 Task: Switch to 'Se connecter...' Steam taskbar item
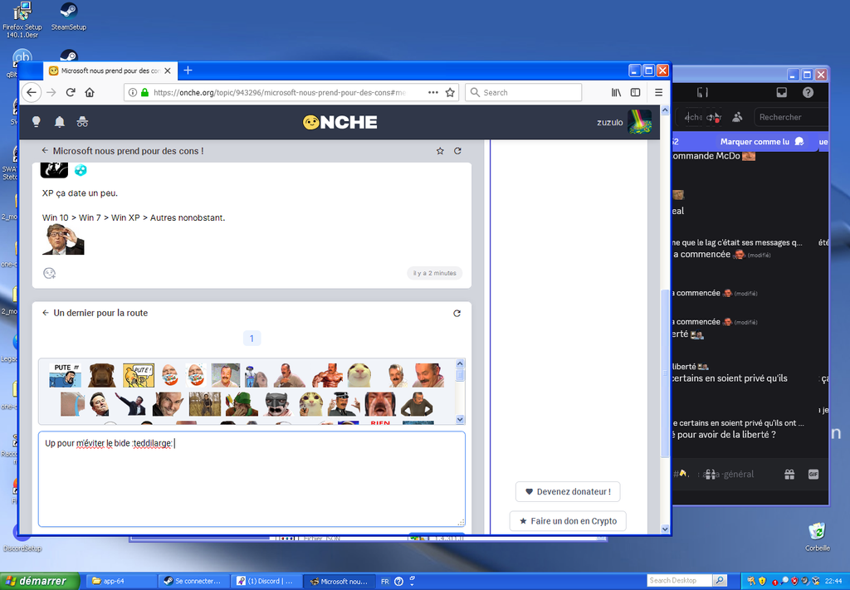click(194, 582)
